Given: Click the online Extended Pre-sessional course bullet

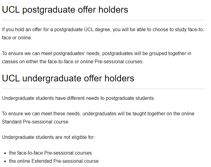Looking at the screenshot, I should (54, 161).
